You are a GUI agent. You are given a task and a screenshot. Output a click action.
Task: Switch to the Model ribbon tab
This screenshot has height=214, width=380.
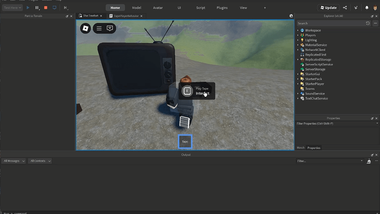pos(137,7)
